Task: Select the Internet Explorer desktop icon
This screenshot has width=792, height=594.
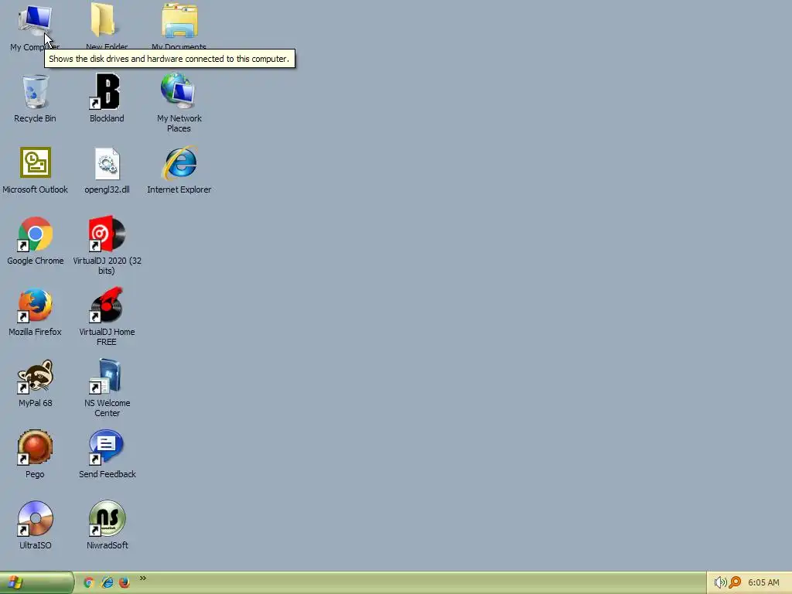Action: (x=179, y=162)
